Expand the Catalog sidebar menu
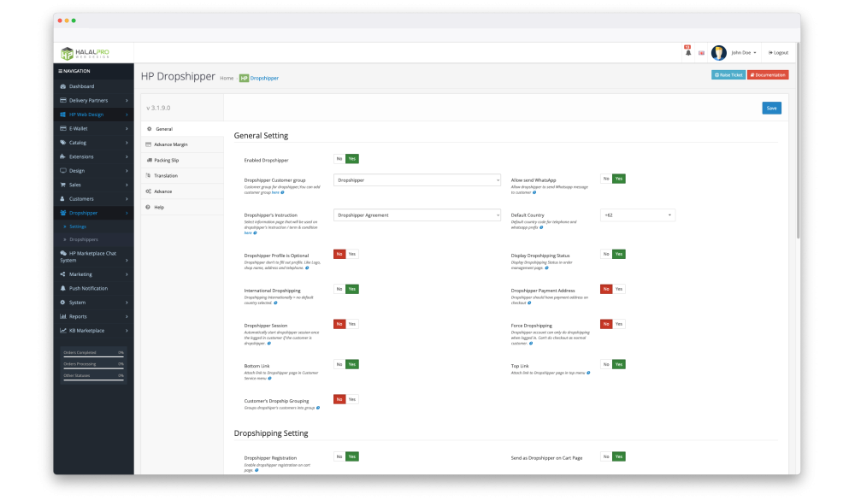The height and width of the screenshot is (500, 855). tap(93, 143)
